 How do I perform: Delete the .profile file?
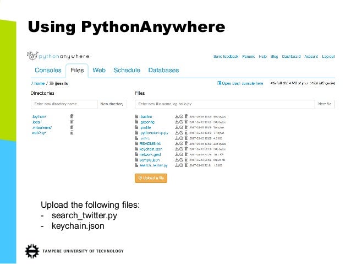186,127
